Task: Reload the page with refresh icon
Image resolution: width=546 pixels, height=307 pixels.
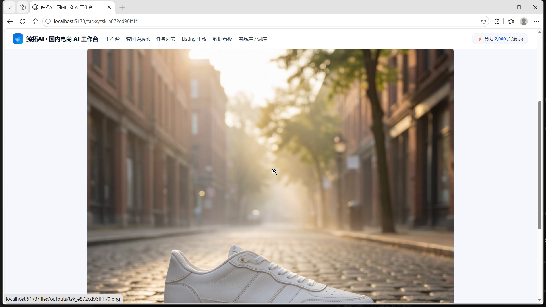Action: [x=22, y=21]
